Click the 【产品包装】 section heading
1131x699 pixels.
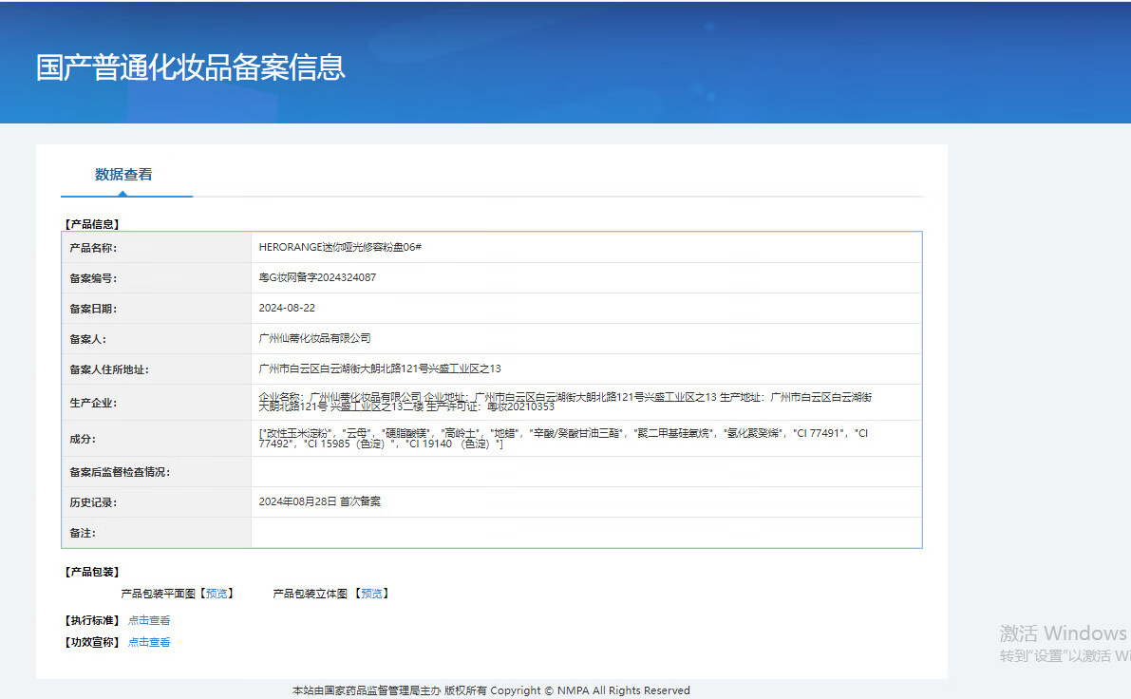coord(92,572)
